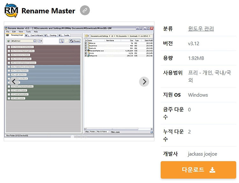Click the 개발사 label
The height and width of the screenshot is (183, 239).
coord(170,154)
